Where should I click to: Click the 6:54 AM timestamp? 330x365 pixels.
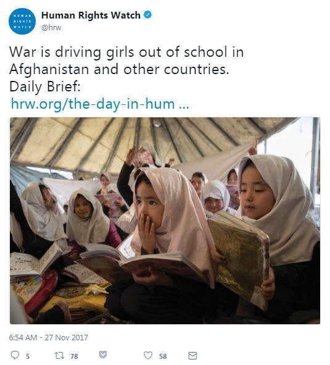coord(23,337)
